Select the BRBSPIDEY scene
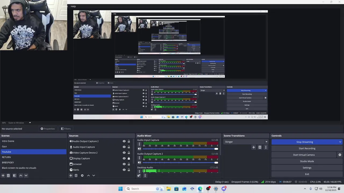Screen dimensions: 344x193 pyautogui.click(x=33, y=162)
